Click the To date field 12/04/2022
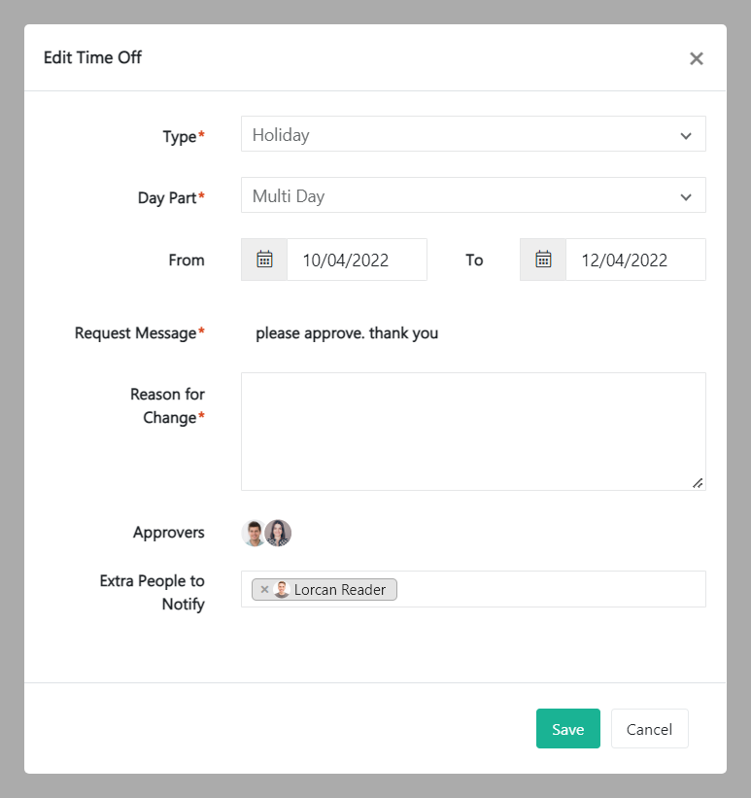The width and height of the screenshot is (751, 798). coord(634,260)
